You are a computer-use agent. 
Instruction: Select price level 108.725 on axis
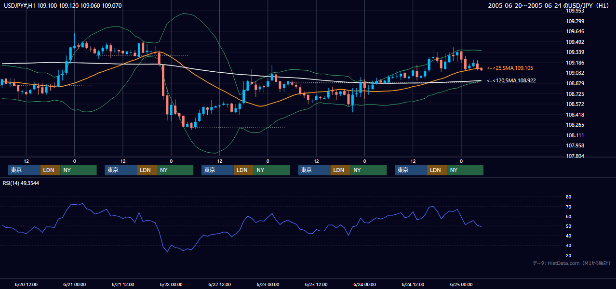(575, 94)
